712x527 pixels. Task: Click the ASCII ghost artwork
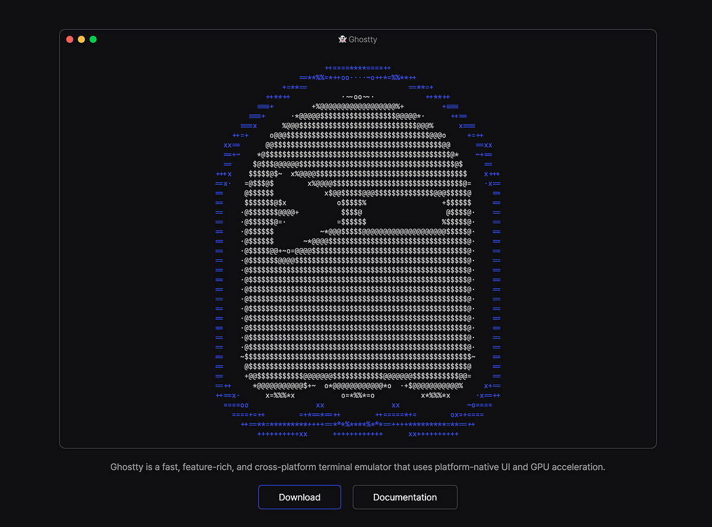(x=358, y=252)
